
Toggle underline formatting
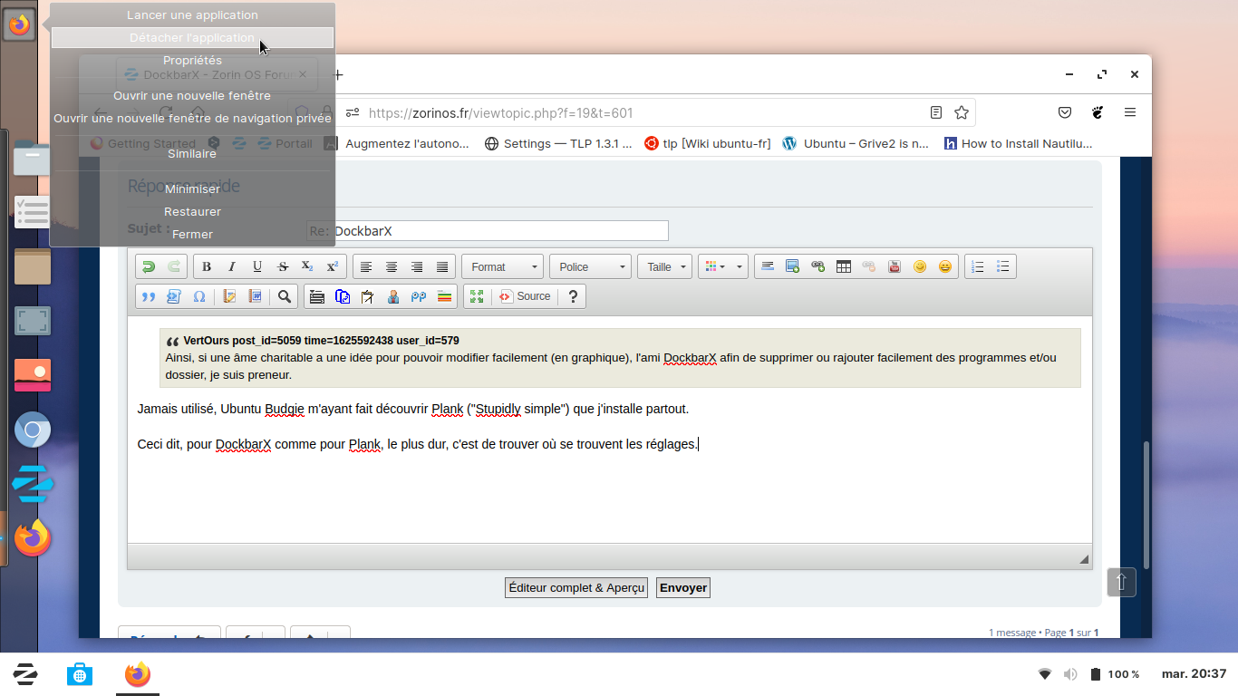[x=257, y=266]
